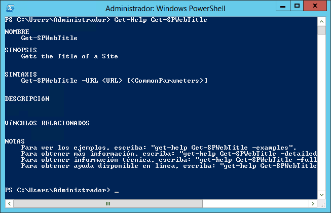Click the SINTAXIS heading line

point(21,75)
